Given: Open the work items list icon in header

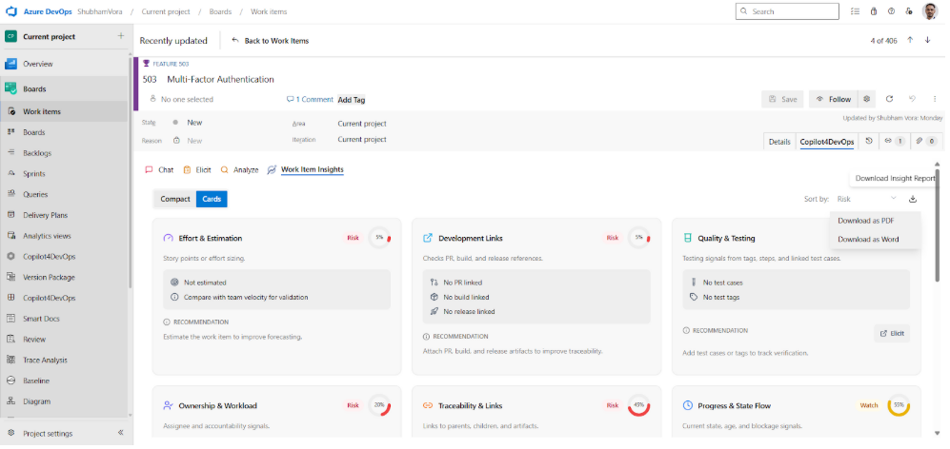Looking at the screenshot, I should 855,11.
